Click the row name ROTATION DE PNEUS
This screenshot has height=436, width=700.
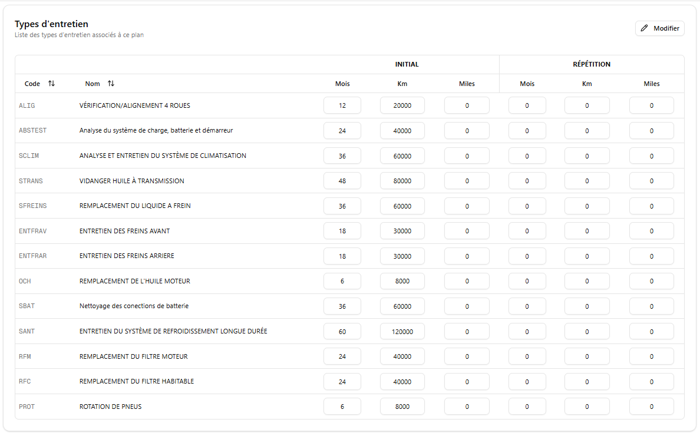(x=110, y=407)
